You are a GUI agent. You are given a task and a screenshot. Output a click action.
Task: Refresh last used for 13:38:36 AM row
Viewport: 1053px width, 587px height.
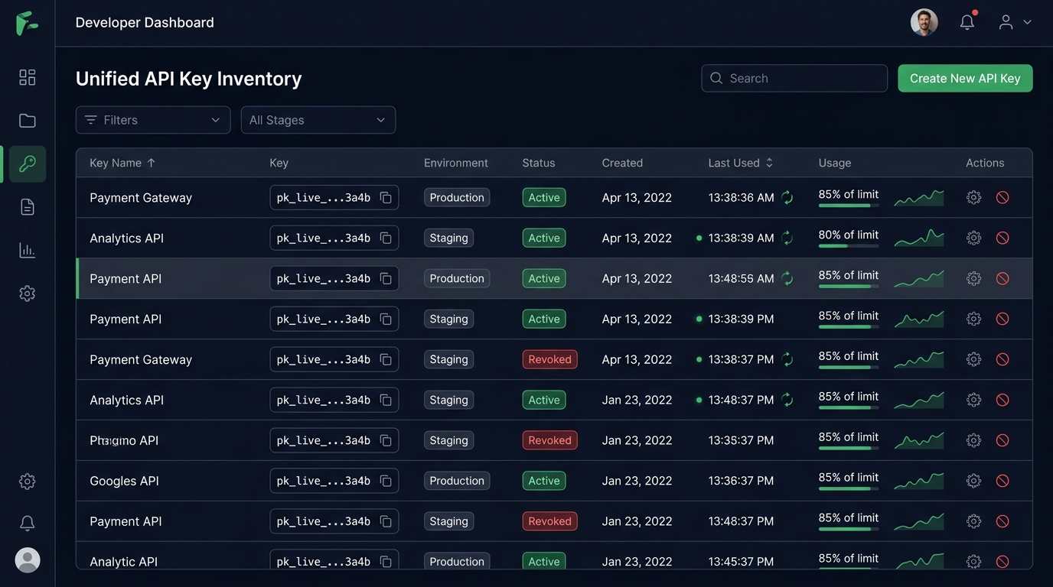pos(787,197)
